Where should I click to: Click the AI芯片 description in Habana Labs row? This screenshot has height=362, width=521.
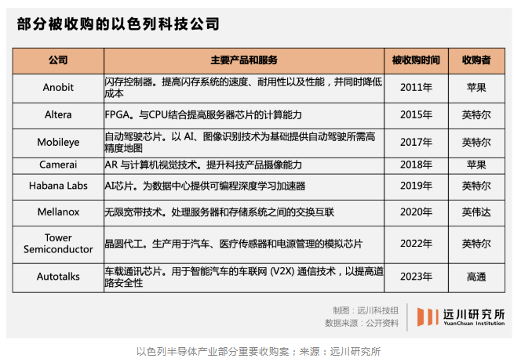[x=244, y=186]
